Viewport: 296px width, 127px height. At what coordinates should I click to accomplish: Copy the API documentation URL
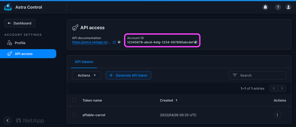click(119, 42)
